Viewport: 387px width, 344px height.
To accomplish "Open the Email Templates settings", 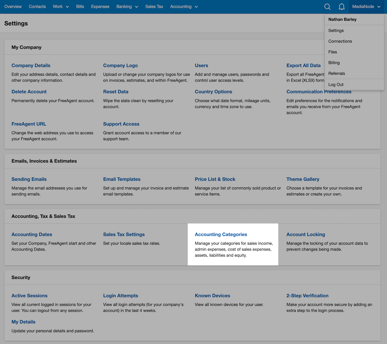I will pyautogui.click(x=122, y=179).
